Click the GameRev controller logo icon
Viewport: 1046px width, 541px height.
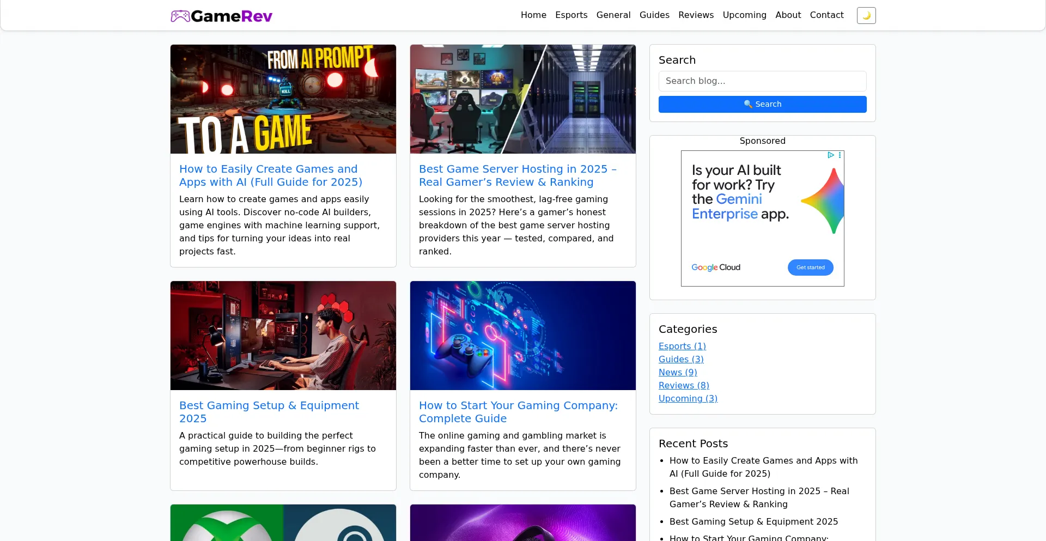pos(180,16)
